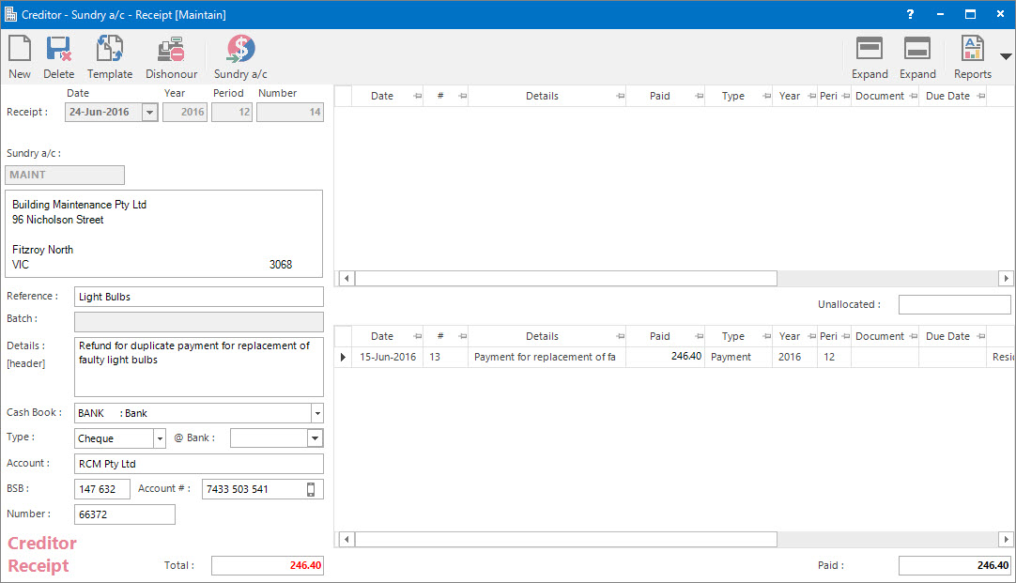Click the Unallocated amount field
1016x583 pixels.
point(954,305)
